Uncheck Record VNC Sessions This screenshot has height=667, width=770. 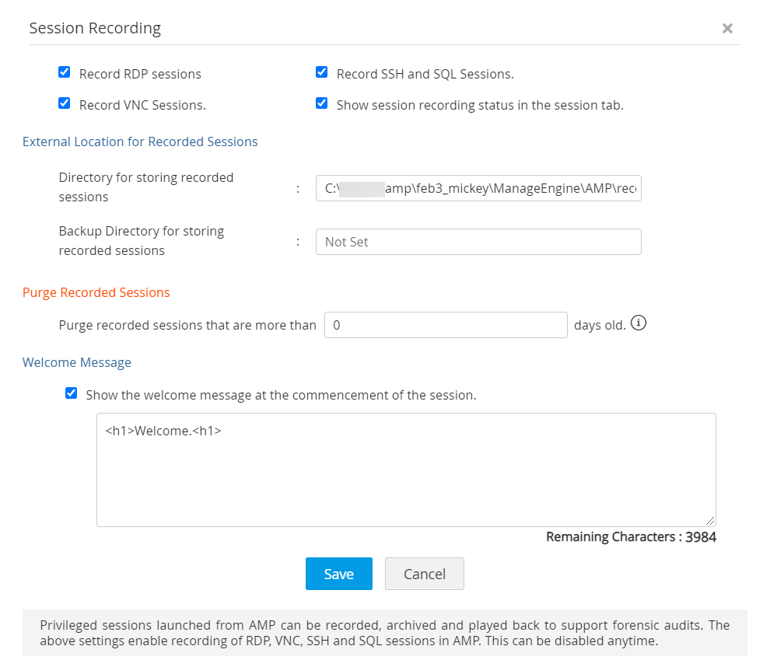[x=65, y=103]
